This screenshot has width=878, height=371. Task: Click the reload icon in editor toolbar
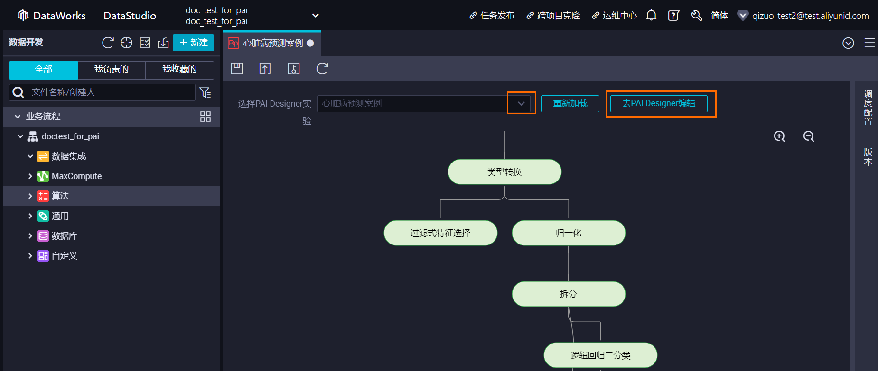322,69
